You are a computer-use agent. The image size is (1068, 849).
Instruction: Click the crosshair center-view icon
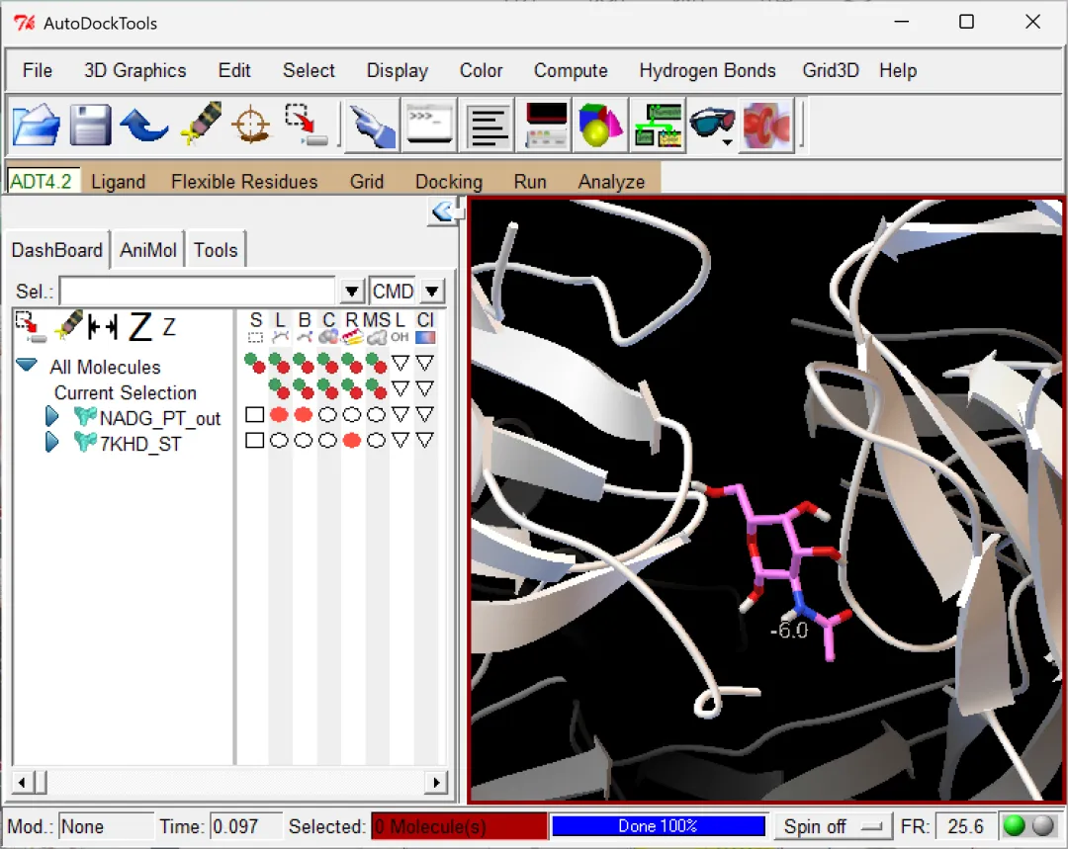(251, 125)
